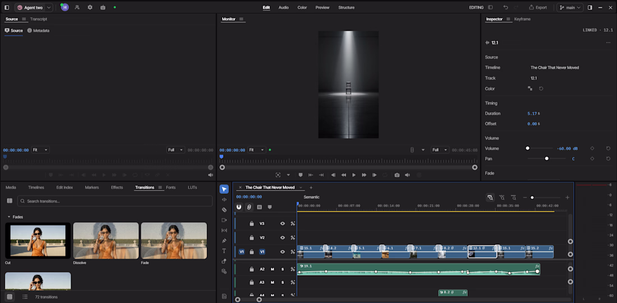Open the collaborators person icon
Viewport: 617px width, 303px height.
(77, 7)
